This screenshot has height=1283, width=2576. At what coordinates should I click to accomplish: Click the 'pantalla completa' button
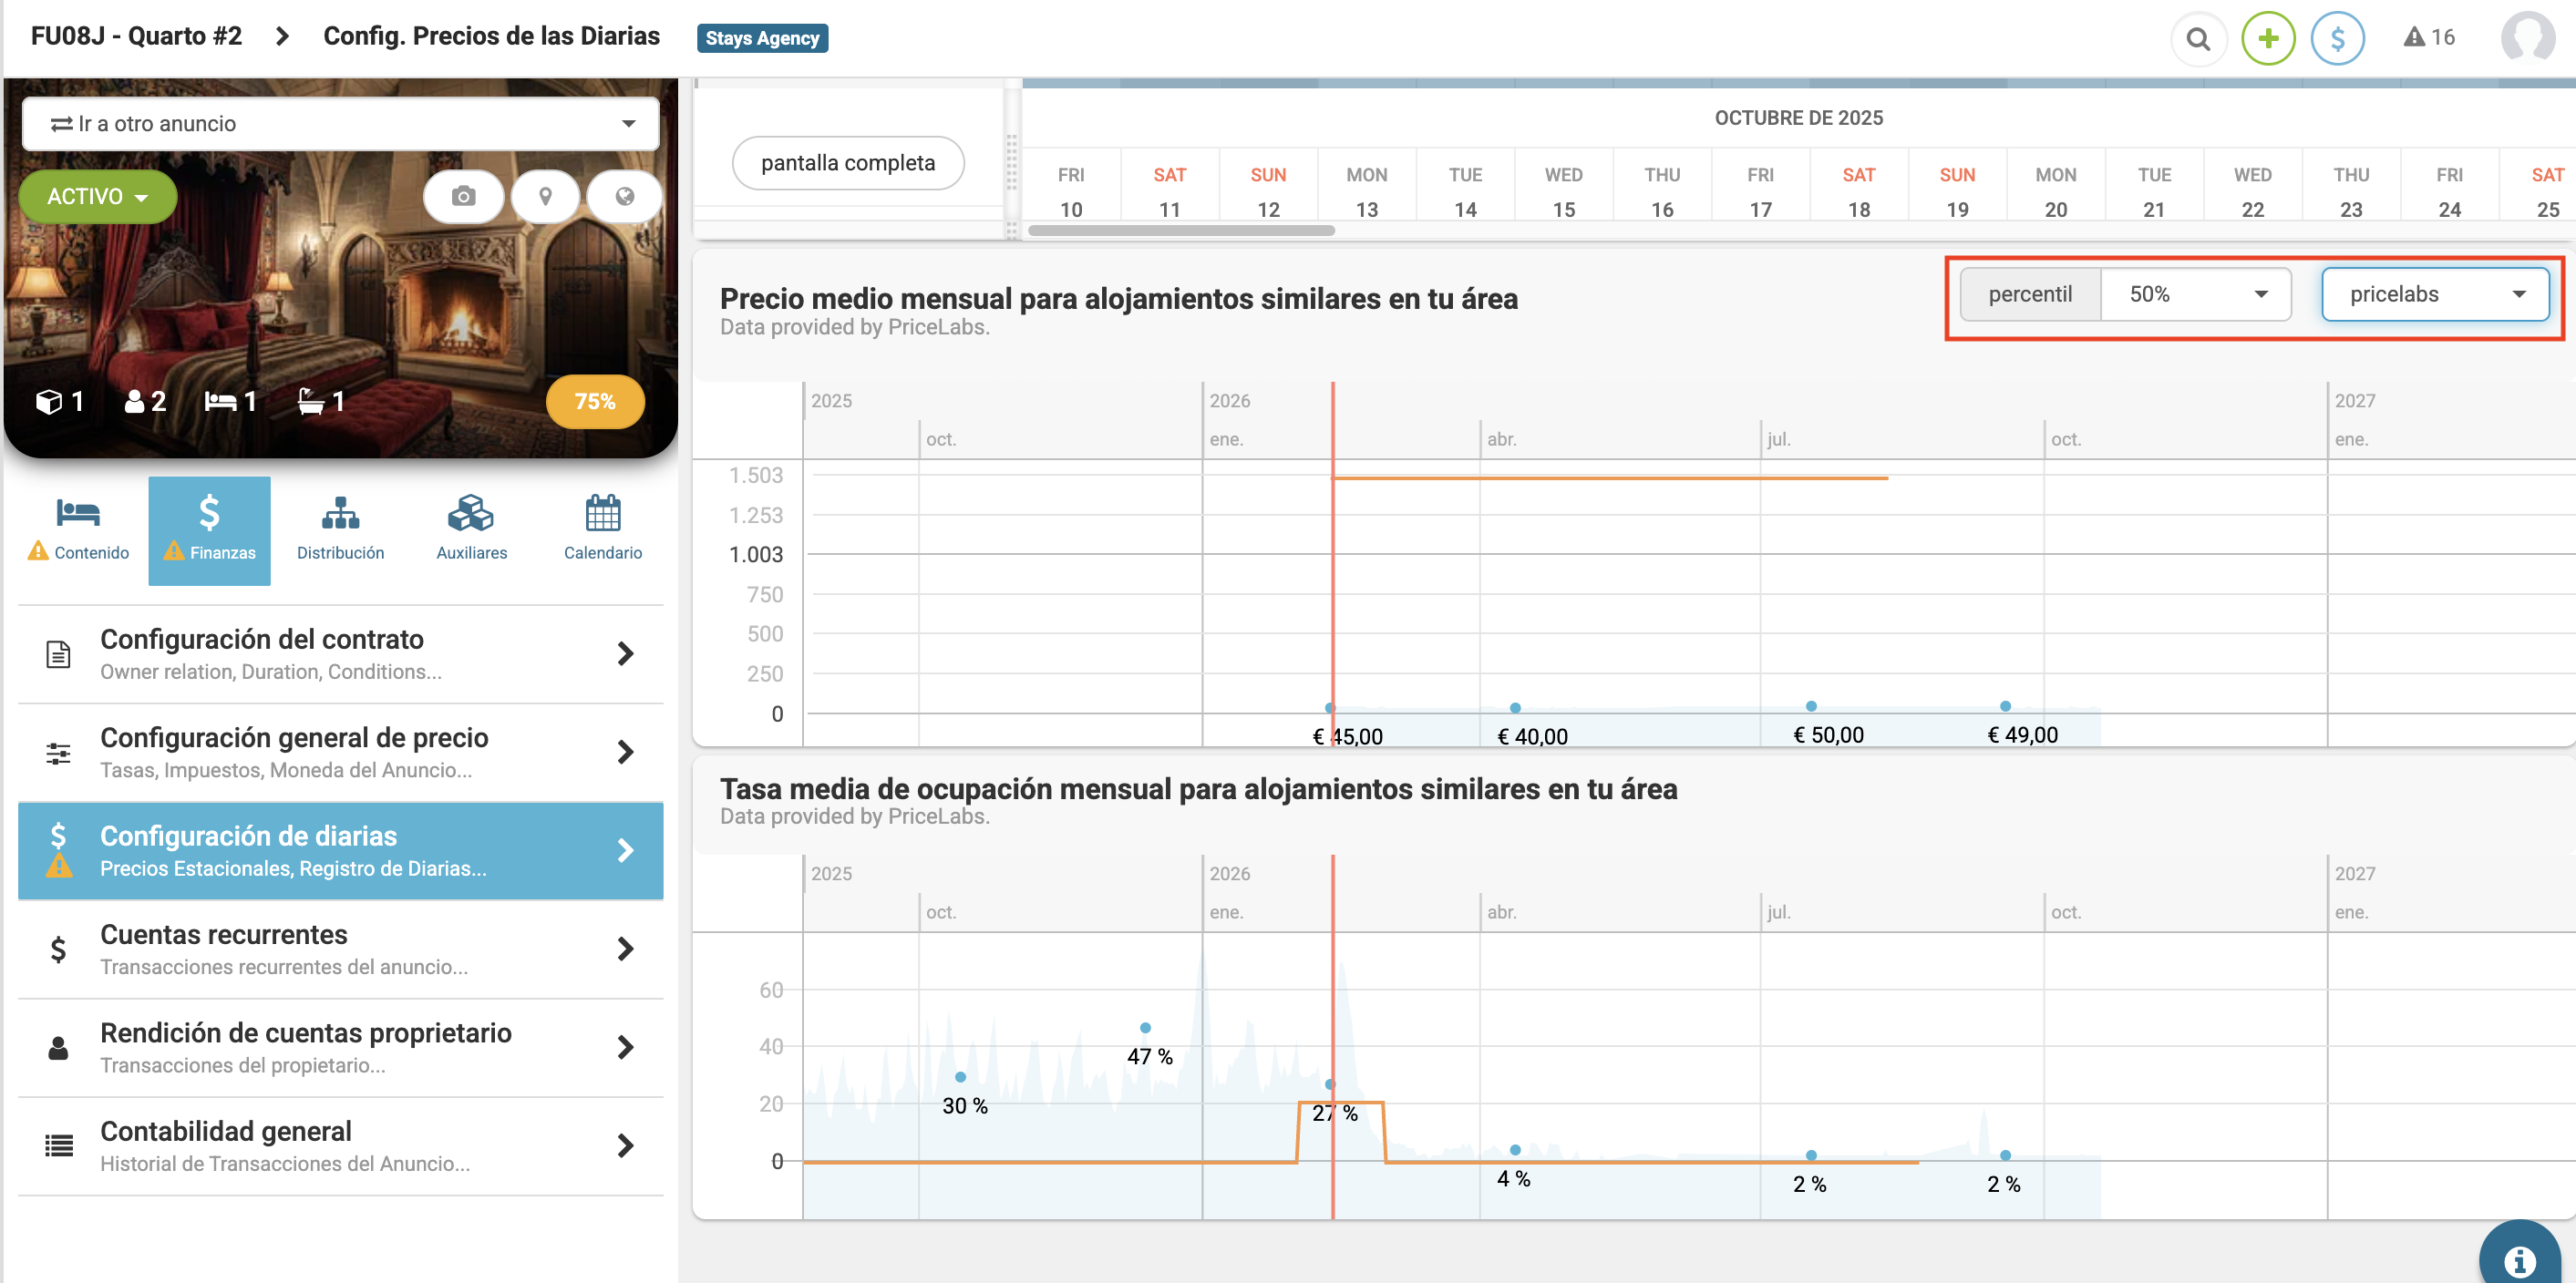click(847, 163)
